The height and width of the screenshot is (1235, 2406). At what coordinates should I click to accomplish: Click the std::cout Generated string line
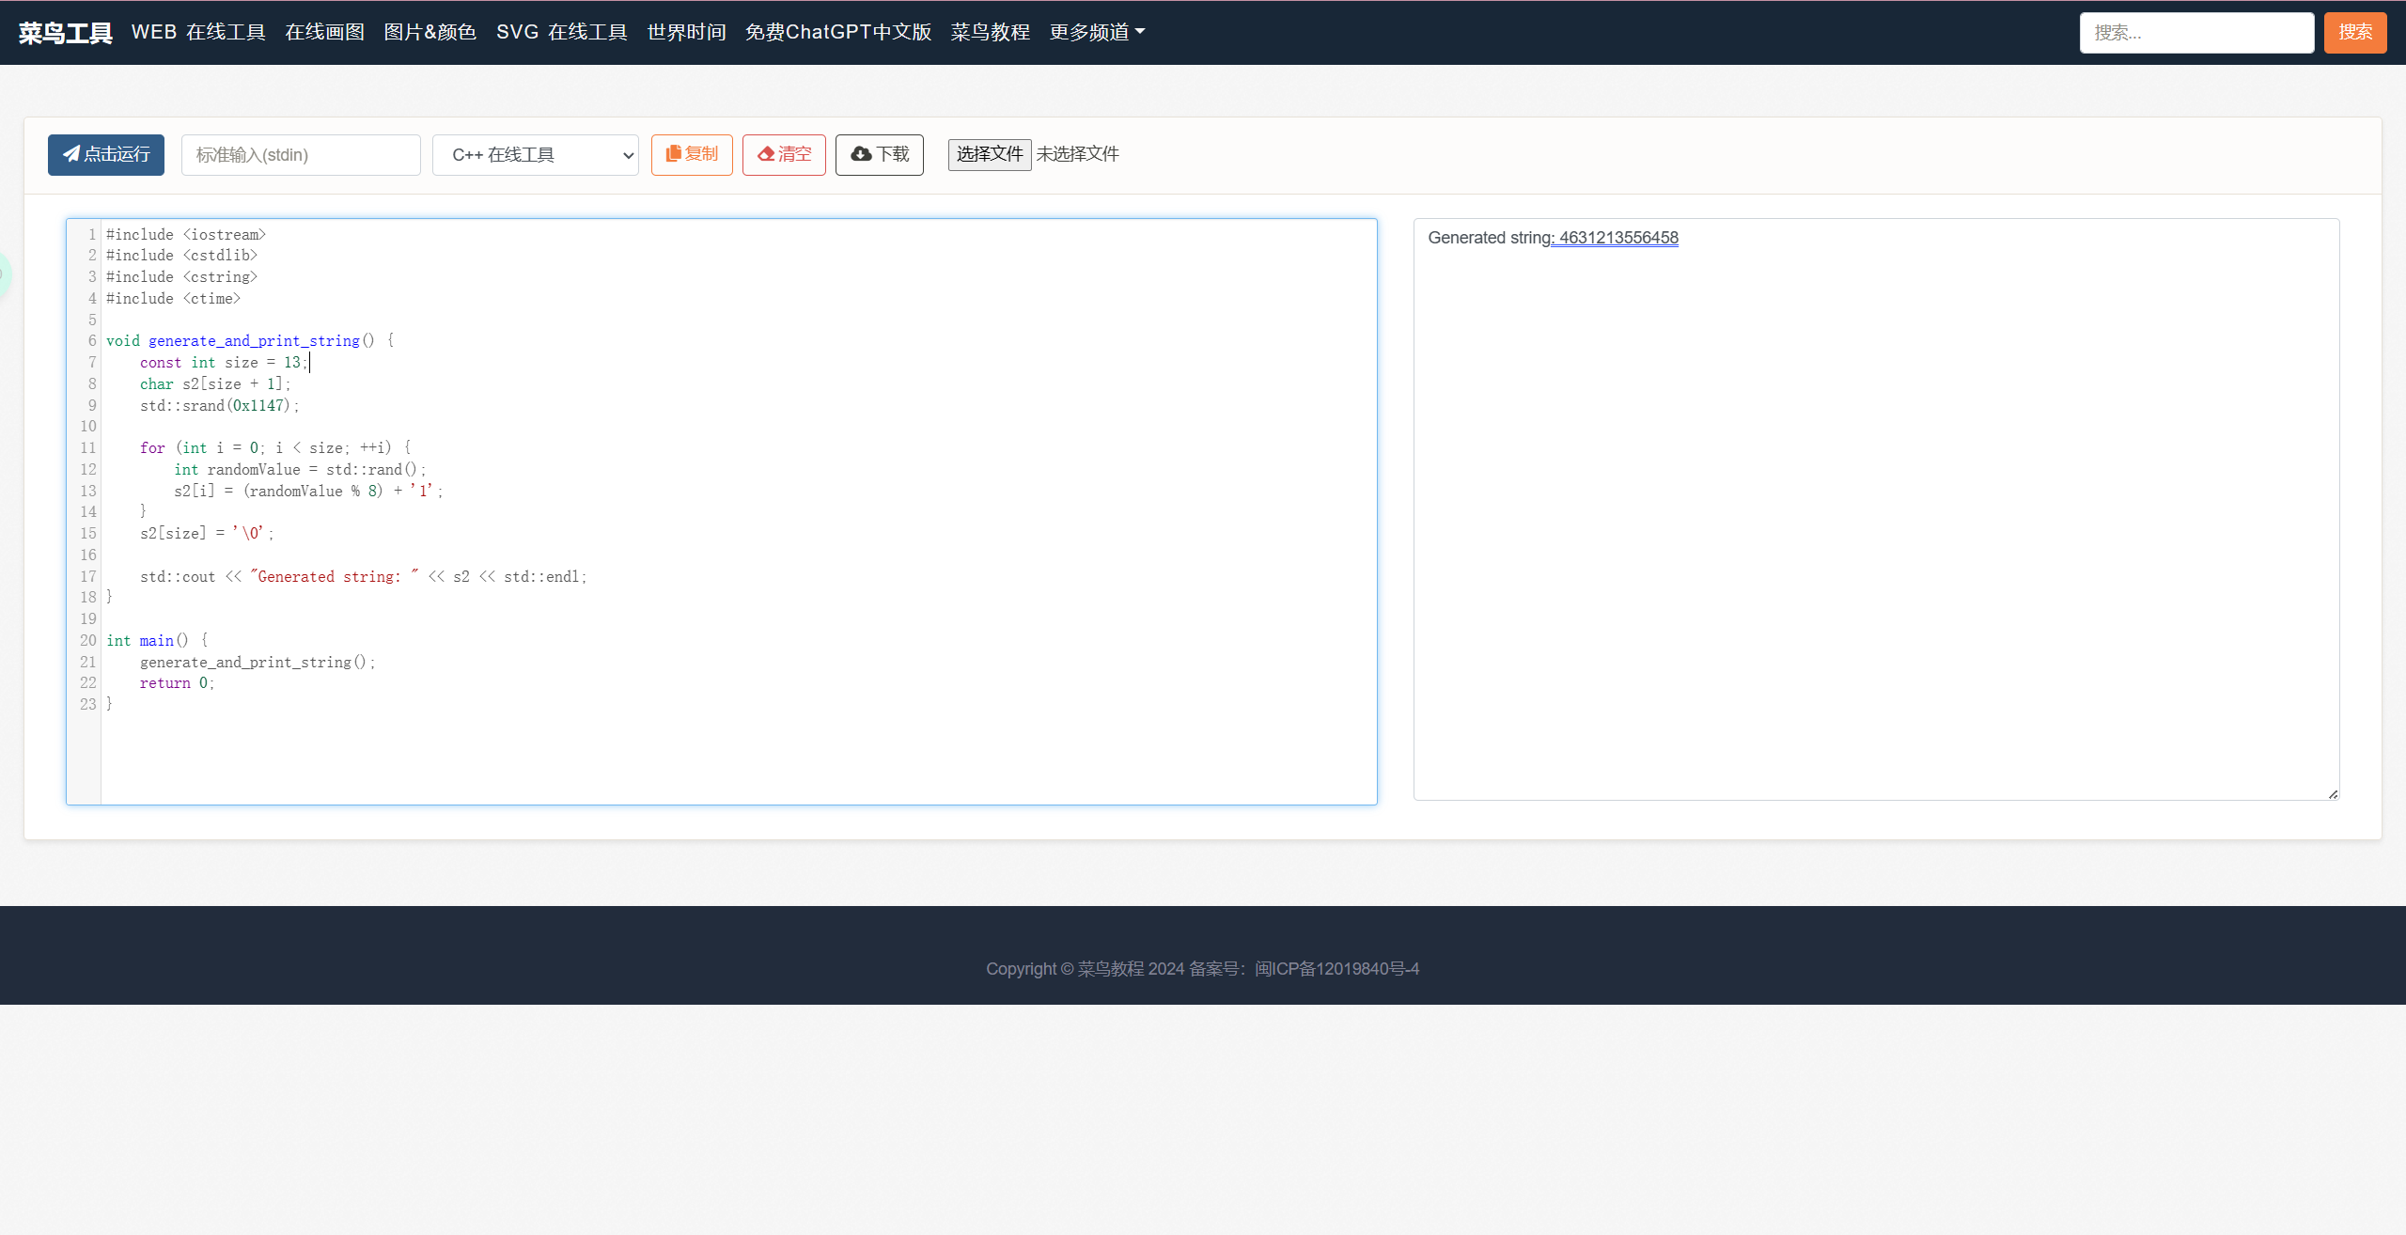[364, 577]
